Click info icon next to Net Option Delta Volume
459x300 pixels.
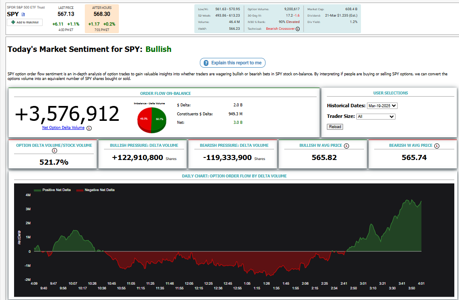(89, 128)
